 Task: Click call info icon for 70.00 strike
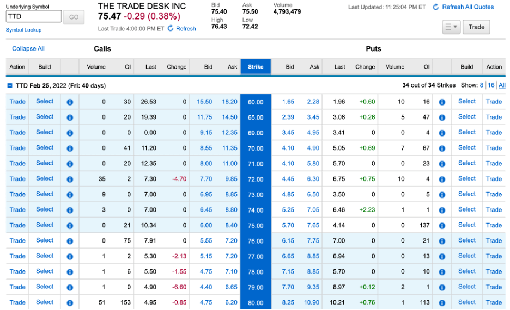[70, 148]
